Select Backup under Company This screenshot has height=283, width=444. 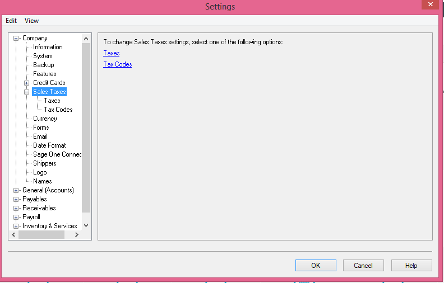coord(43,65)
